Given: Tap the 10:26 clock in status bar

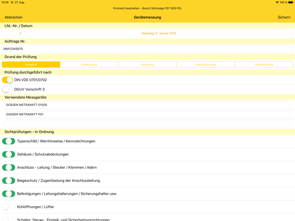Looking at the screenshot, I should click(x=5, y=2).
